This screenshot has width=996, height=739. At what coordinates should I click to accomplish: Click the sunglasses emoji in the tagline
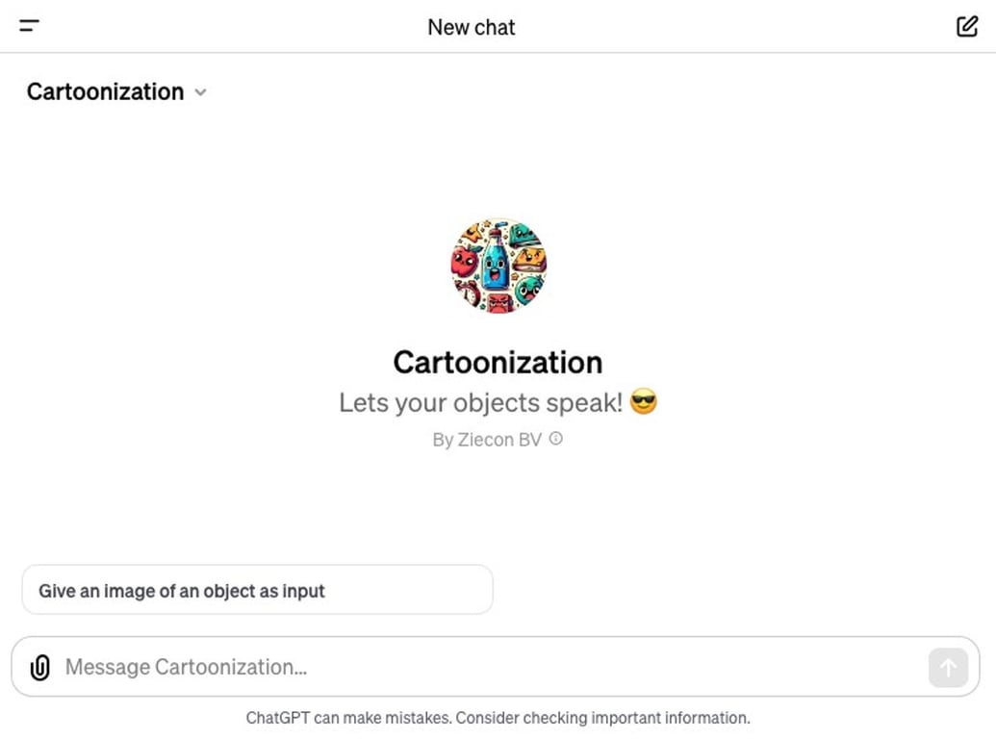[643, 402]
